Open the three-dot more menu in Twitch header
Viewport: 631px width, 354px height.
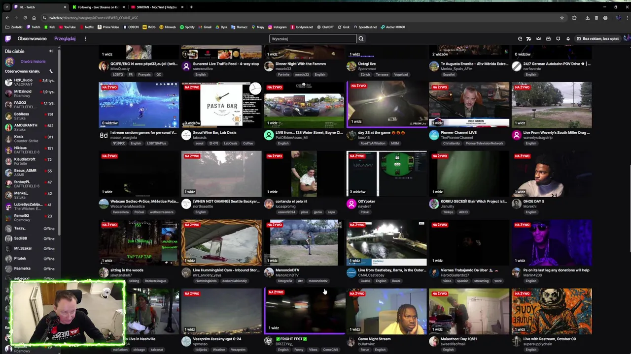coord(85,39)
